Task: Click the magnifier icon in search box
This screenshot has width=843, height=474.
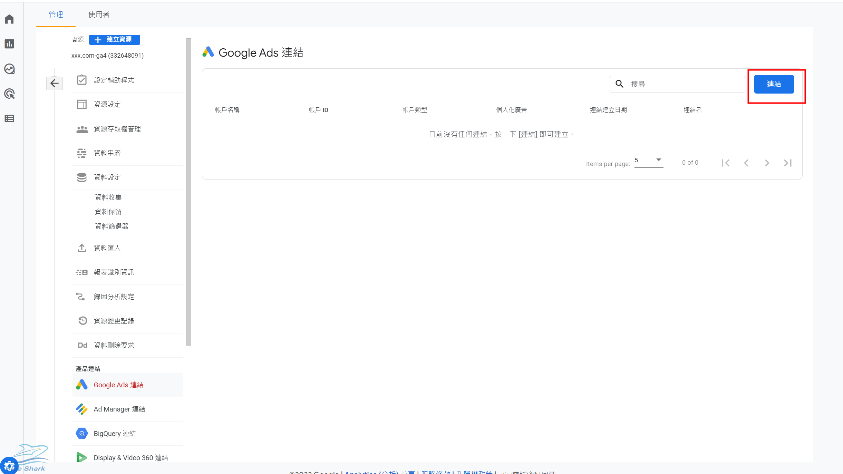Action: click(620, 84)
